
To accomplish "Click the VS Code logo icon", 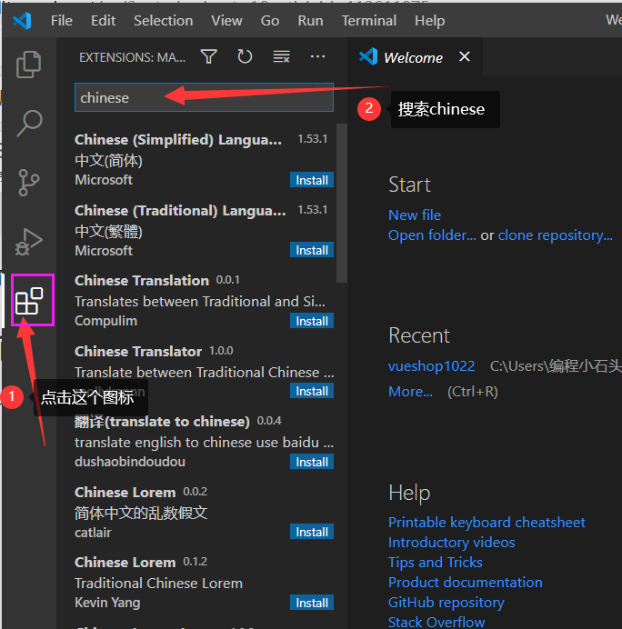I will point(22,21).
